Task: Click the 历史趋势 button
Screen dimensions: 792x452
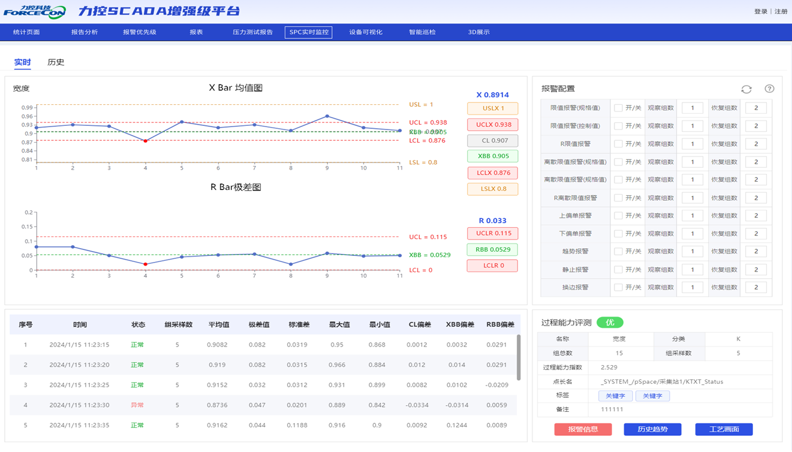Action: (652, 429)
